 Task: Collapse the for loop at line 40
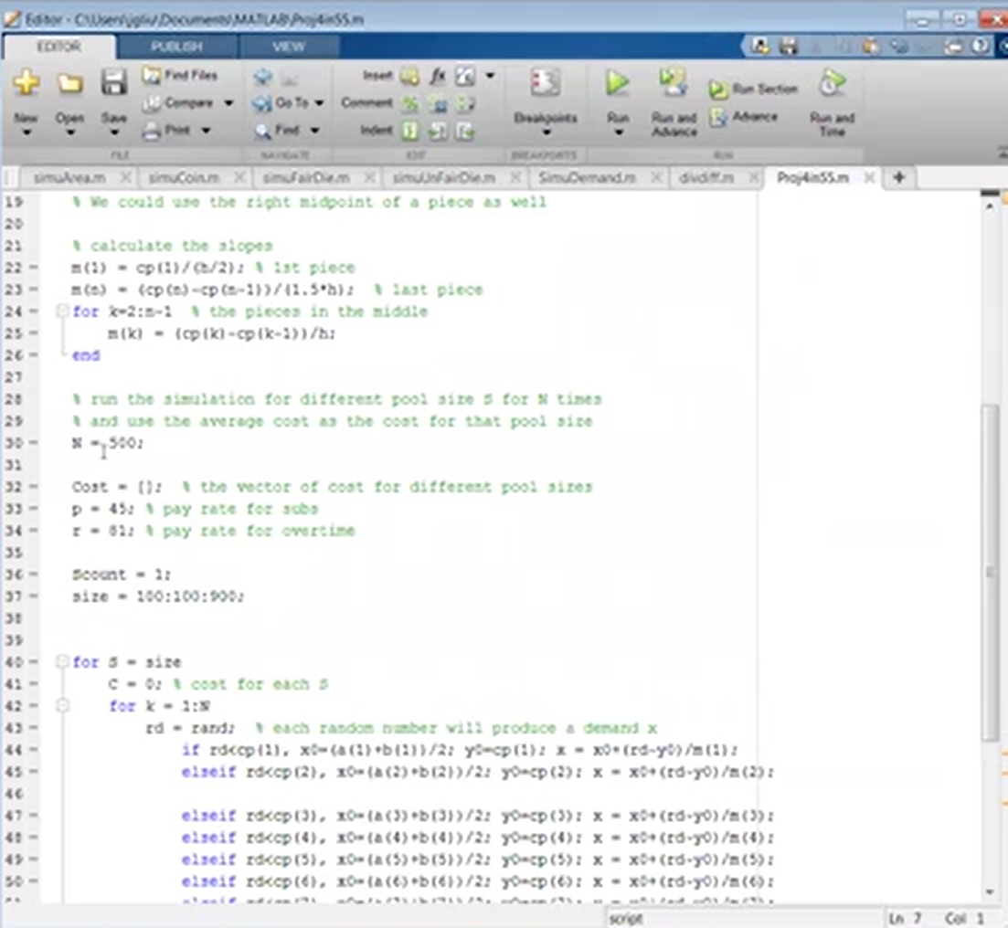[62, 661]
